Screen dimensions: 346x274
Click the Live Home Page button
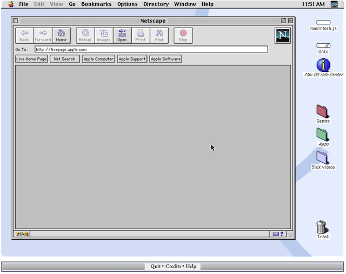(x=31, y=59)
